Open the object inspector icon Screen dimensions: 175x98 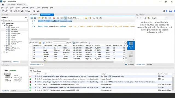point(11,11)
